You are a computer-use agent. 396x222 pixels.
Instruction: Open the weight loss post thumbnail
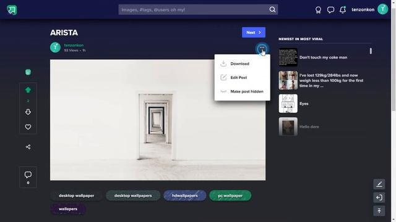click(288, 80)
